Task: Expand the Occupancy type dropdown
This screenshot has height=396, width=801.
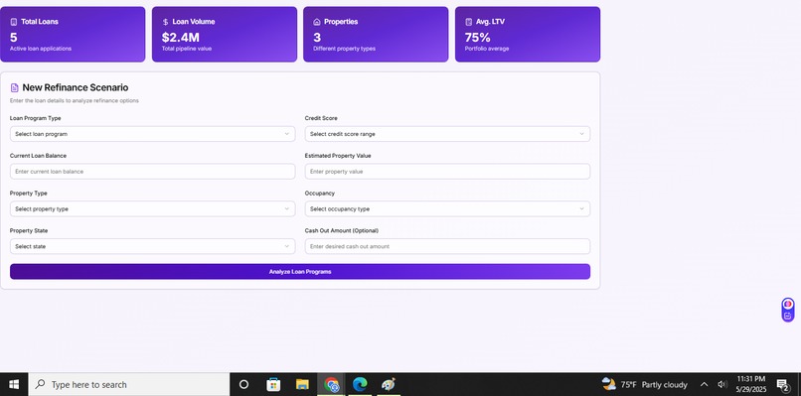Action: tap(447, 208)
